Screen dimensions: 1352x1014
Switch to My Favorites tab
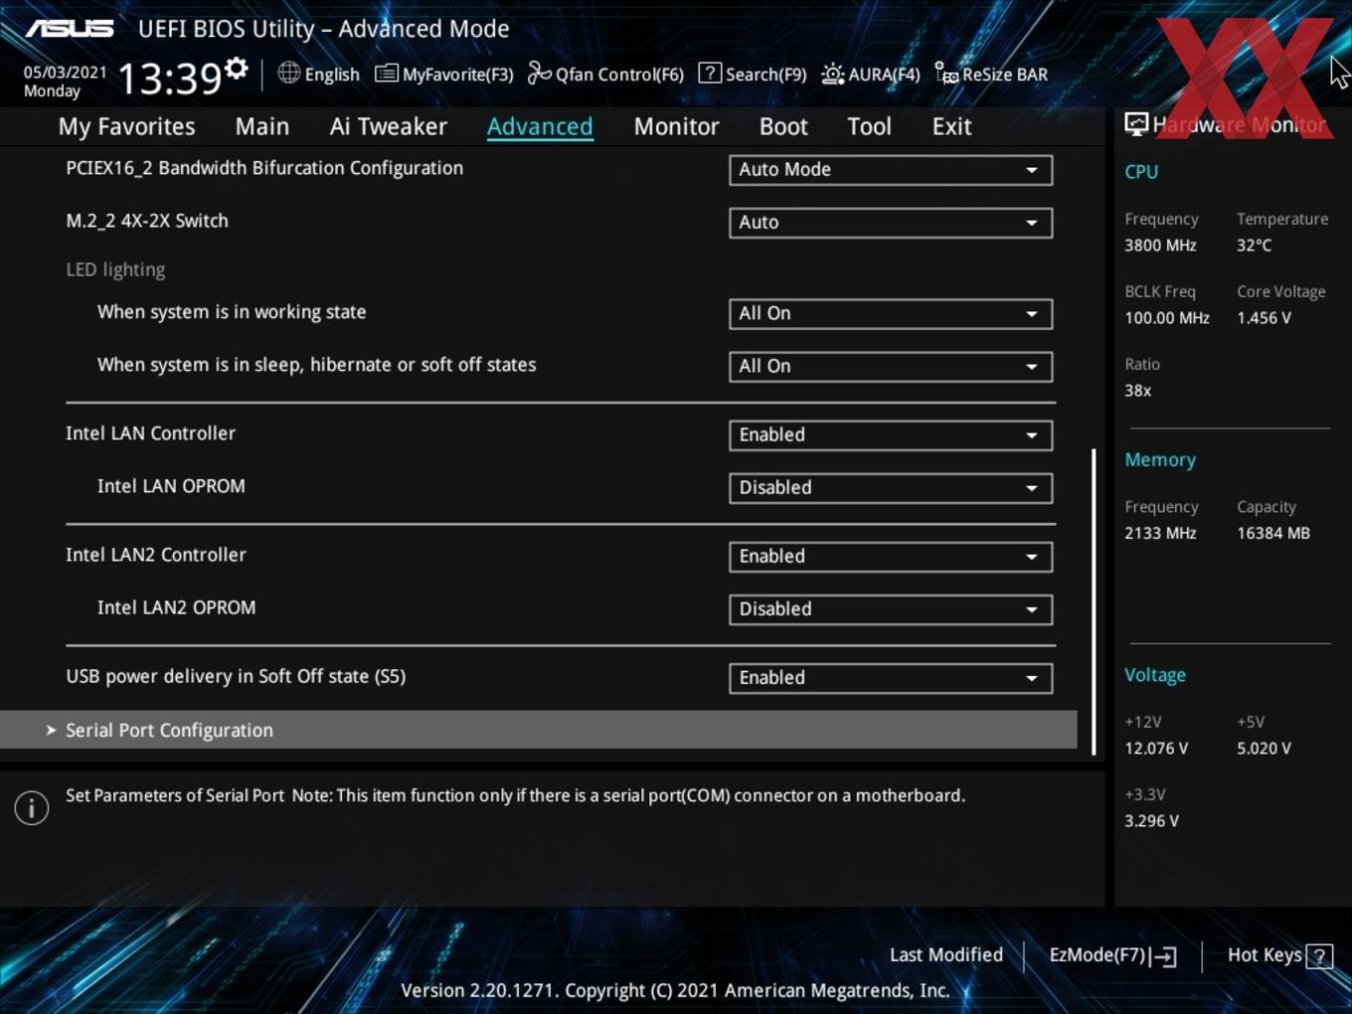click(126, 126)
